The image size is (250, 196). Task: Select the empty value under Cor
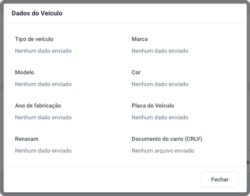click(160, 84)
